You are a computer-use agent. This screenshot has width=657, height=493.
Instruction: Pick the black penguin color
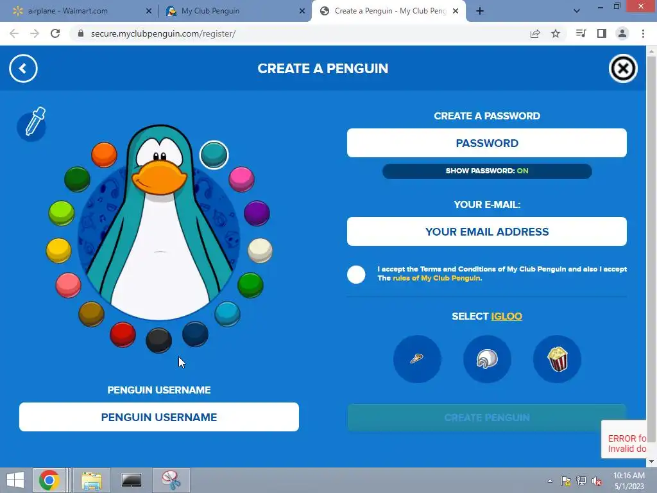coord(159,340)
